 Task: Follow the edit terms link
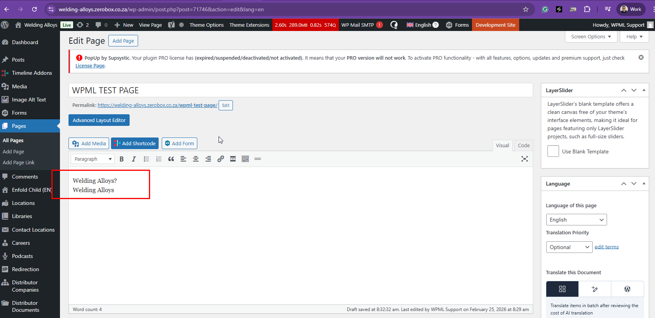(607, 247)
